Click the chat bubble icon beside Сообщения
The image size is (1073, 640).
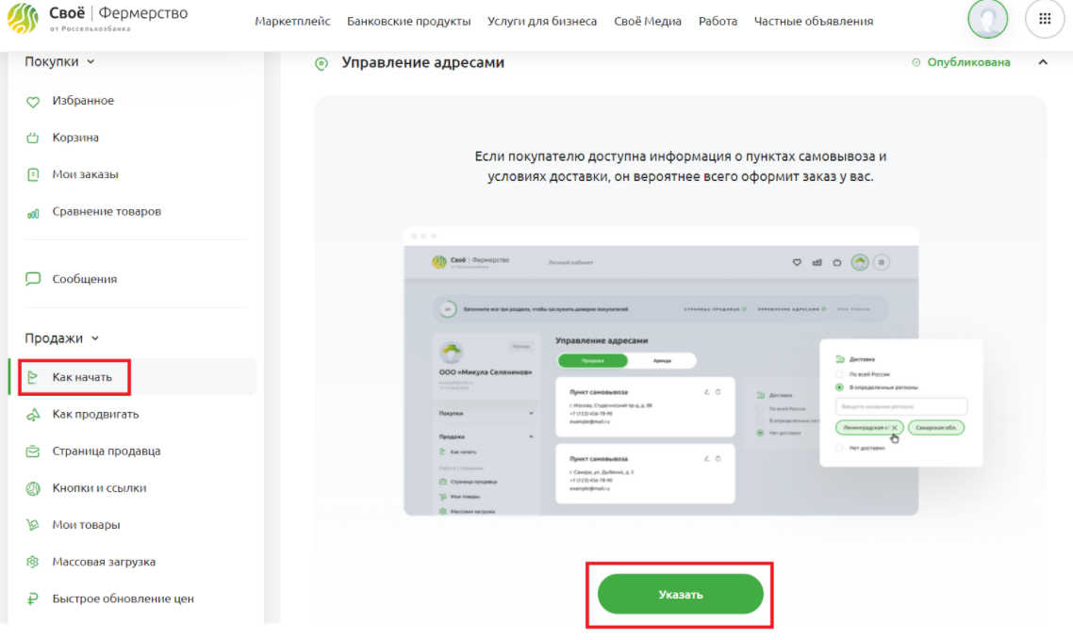(x=33, y=279)
